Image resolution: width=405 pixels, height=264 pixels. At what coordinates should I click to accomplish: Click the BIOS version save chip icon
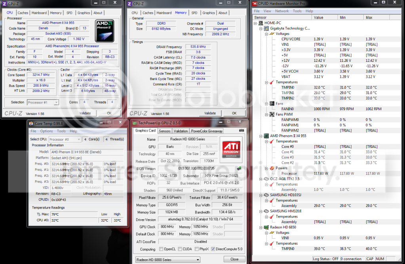tap(239, 168)
